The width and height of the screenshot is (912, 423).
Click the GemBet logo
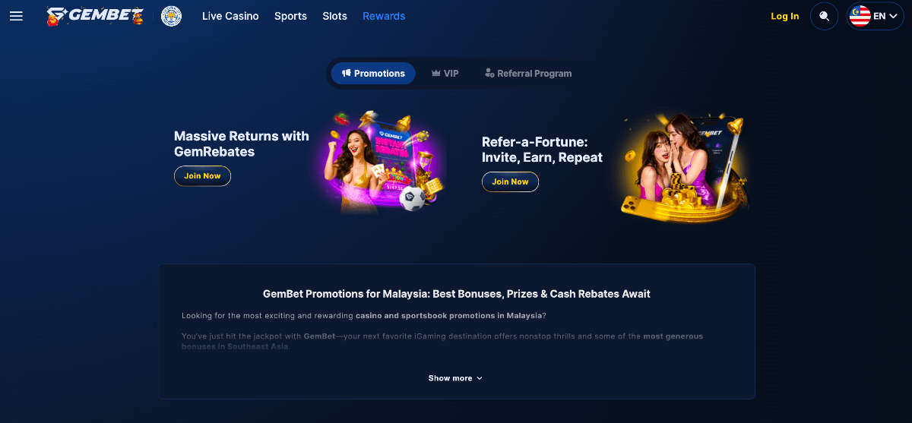95,16
